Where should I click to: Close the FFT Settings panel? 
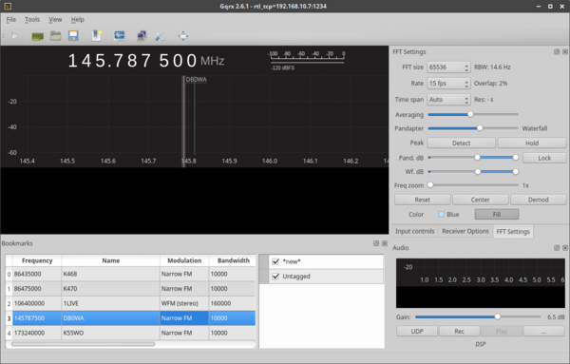(x=565, y=52)
